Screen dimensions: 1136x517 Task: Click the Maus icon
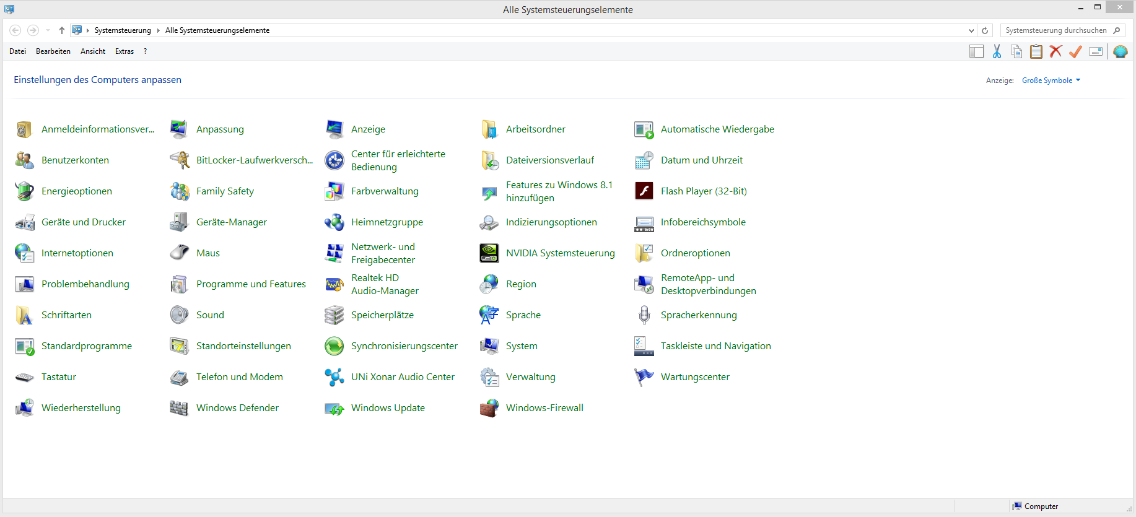(x=179, y=253)
